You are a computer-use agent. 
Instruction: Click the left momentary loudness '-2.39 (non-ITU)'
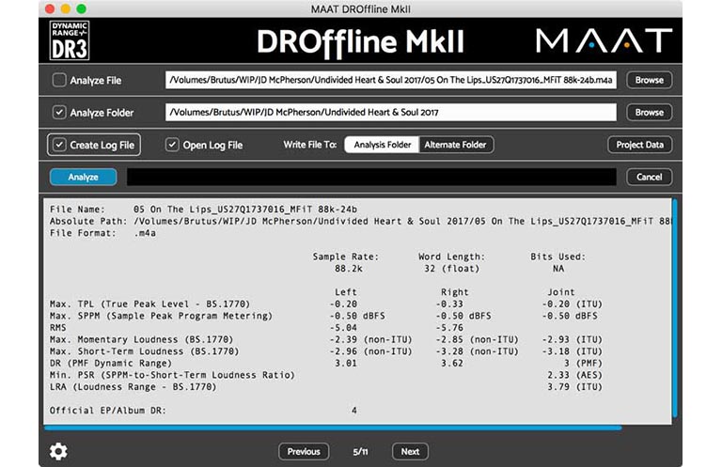370,339
